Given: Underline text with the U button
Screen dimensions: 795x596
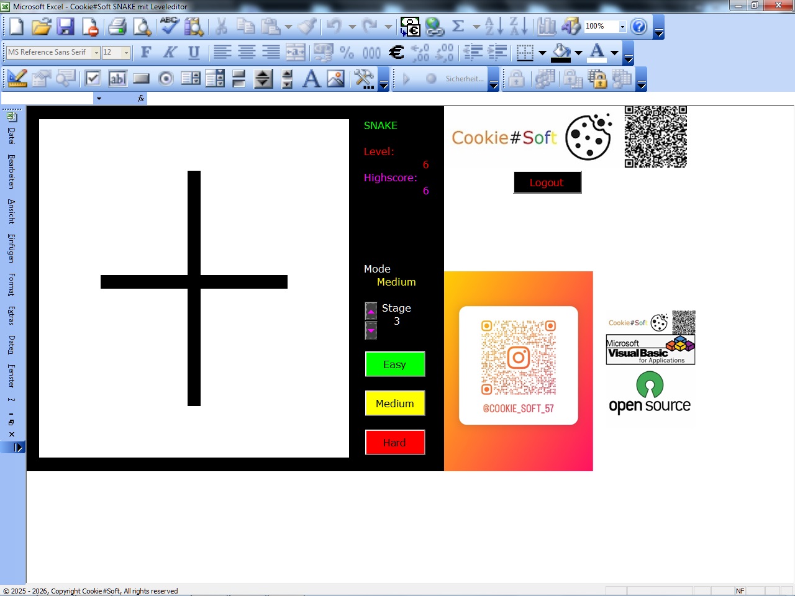Looking at the screenshot, I should 194,52.
